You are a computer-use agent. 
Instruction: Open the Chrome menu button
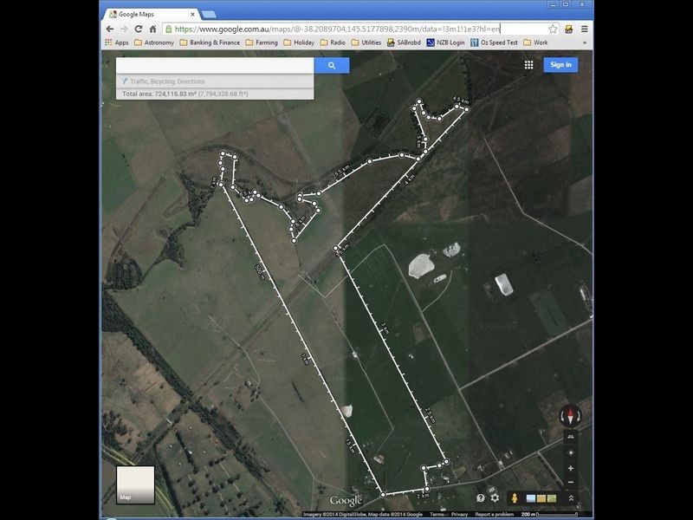pos(584,29)
